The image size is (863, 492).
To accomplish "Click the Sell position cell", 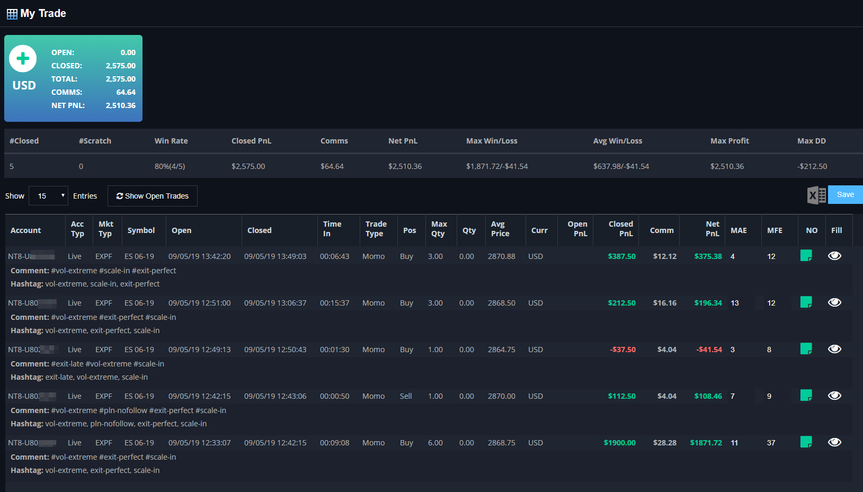I will click(x=406, y=396).
